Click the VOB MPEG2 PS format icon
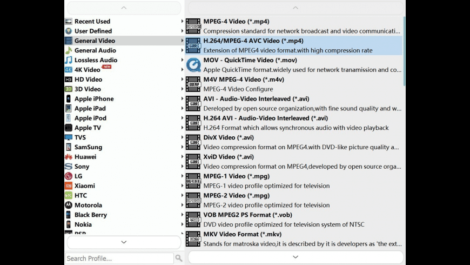Image resolution: width=470 pixels, height=265 pixels. click(193, 220)
